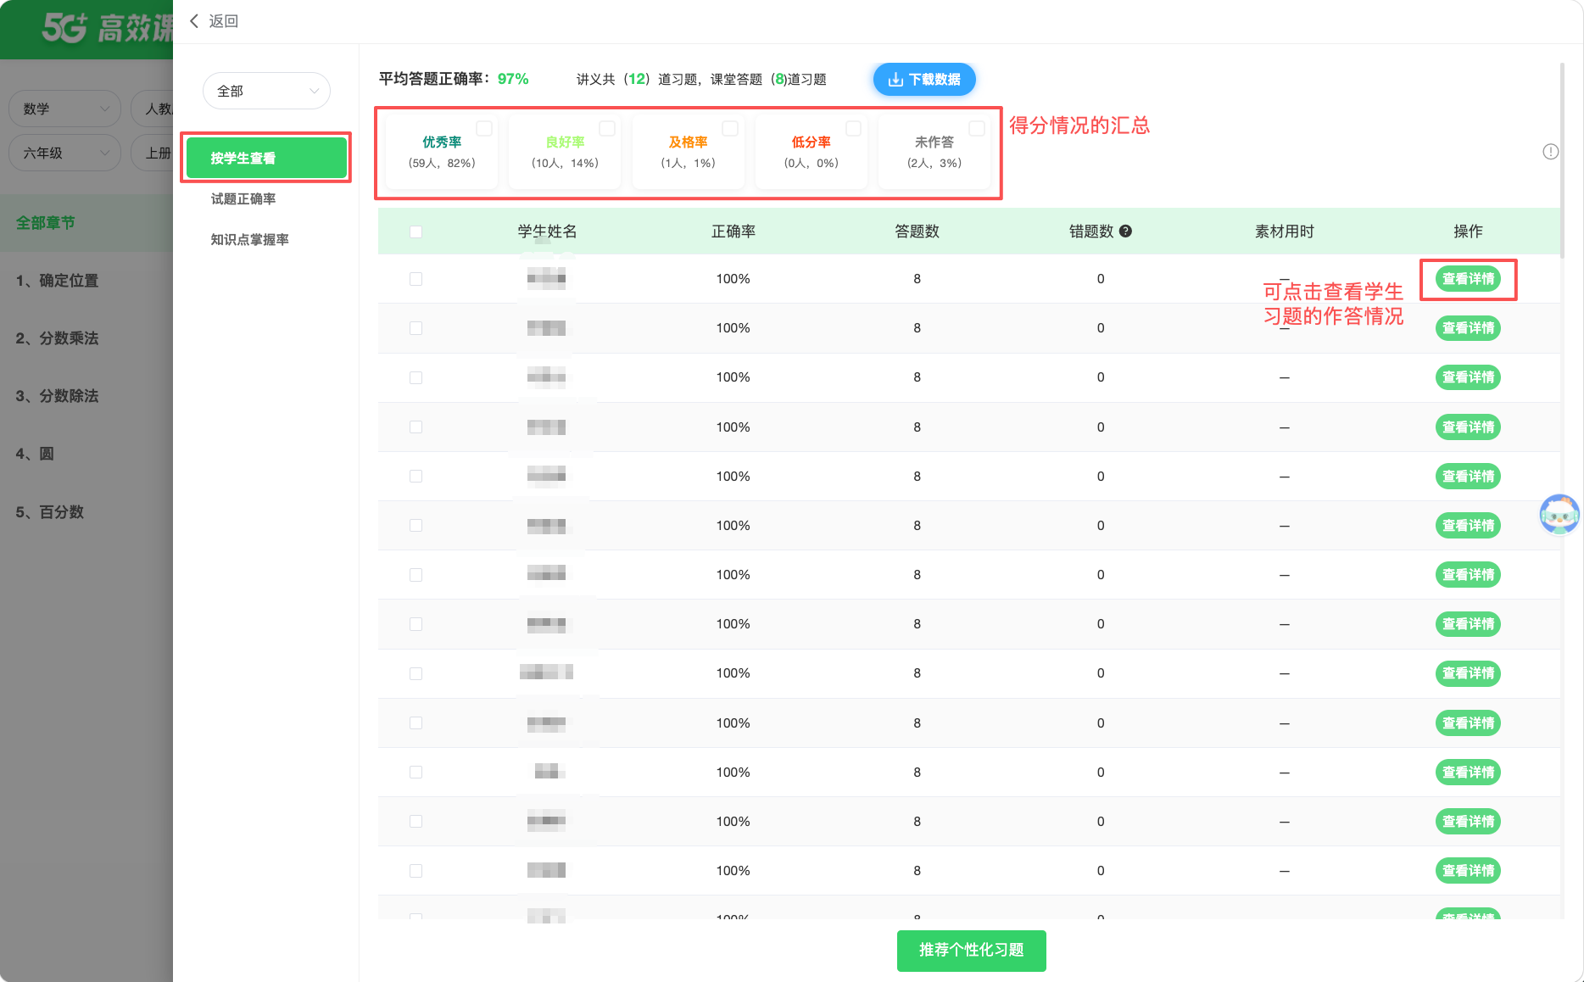This screenshot has width=1584, height=982.
Task: Switch to 试题正确率 tab
Action: point(243,198)
